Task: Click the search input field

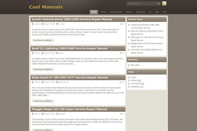Action: tap(142, 4)
